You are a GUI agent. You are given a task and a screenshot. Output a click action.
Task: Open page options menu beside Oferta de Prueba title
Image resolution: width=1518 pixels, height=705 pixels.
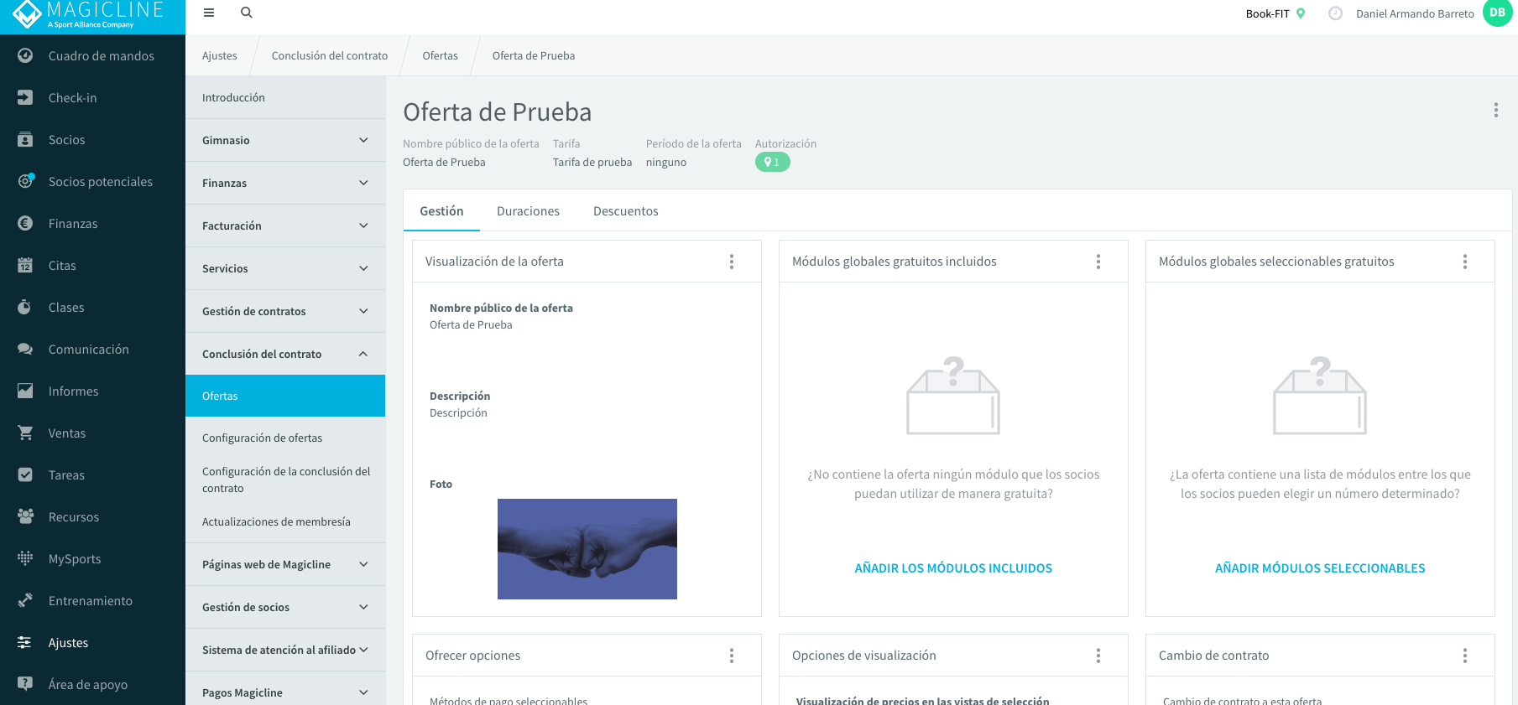[x=1496, y=110]
